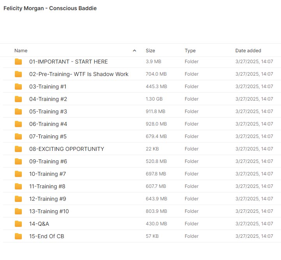Open 02-Pre-Training- WTF Is Shadow Work name

[79, 74]
